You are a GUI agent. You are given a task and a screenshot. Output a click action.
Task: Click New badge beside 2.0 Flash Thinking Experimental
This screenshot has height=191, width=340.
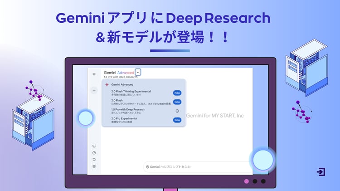tap(177, 93)
